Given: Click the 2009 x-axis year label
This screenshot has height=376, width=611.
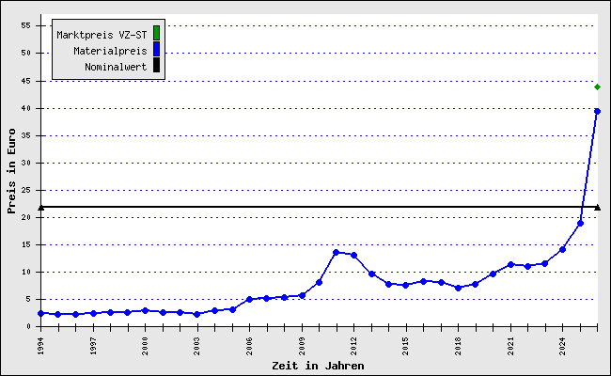Looking at the screenshot, I should 302,344.
